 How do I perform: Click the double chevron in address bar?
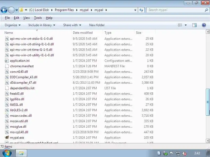pyautogui.click(x=26, y=10)
